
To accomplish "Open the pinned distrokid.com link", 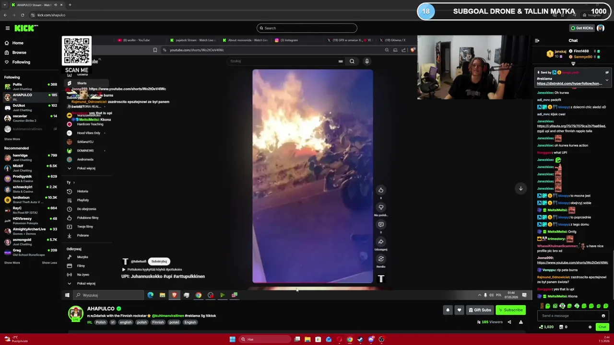I will (569, 84).
